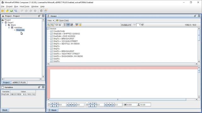The width and height of the screenshot is (202, 113).
Task: Click page offset move-up arrow in bottom toolbar
Action: [52, 103]
